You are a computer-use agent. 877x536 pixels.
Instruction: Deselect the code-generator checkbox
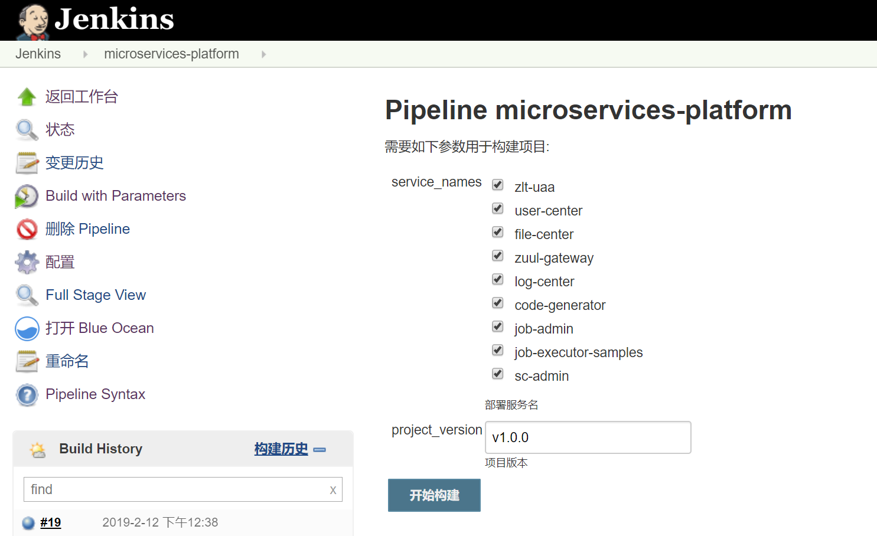pyautogui.click(x=498, y=303)
